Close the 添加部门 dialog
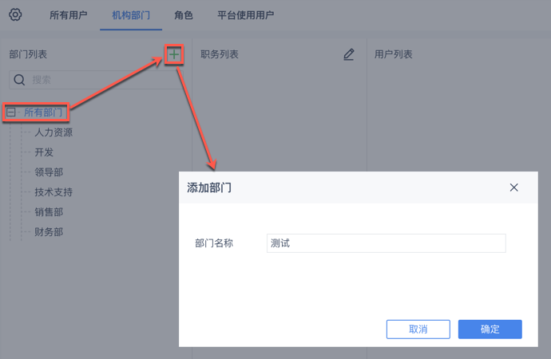Screen dimensions: 551x359 point(513,187)
